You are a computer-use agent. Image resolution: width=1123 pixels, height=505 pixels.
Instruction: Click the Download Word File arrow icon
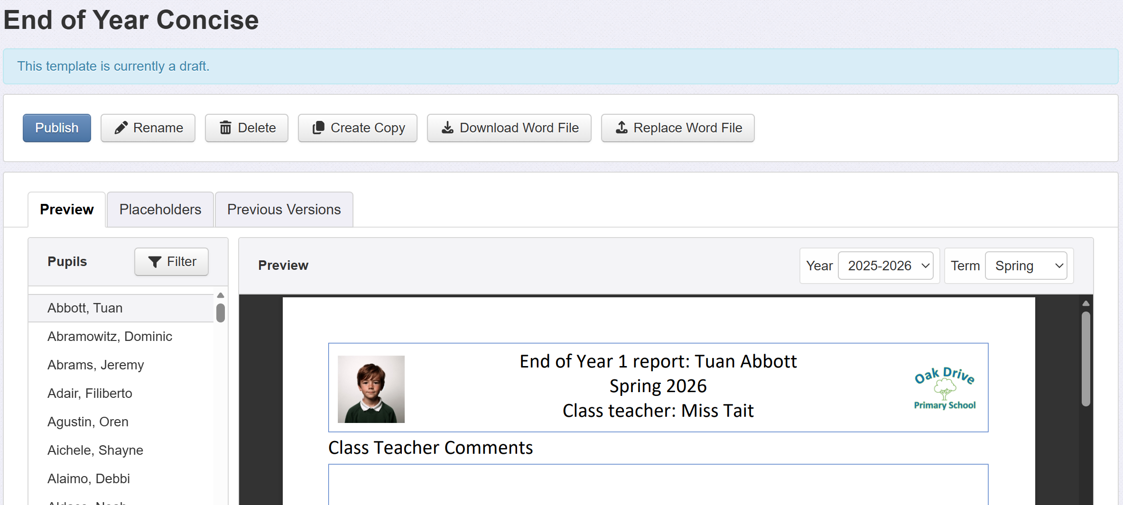447,128
